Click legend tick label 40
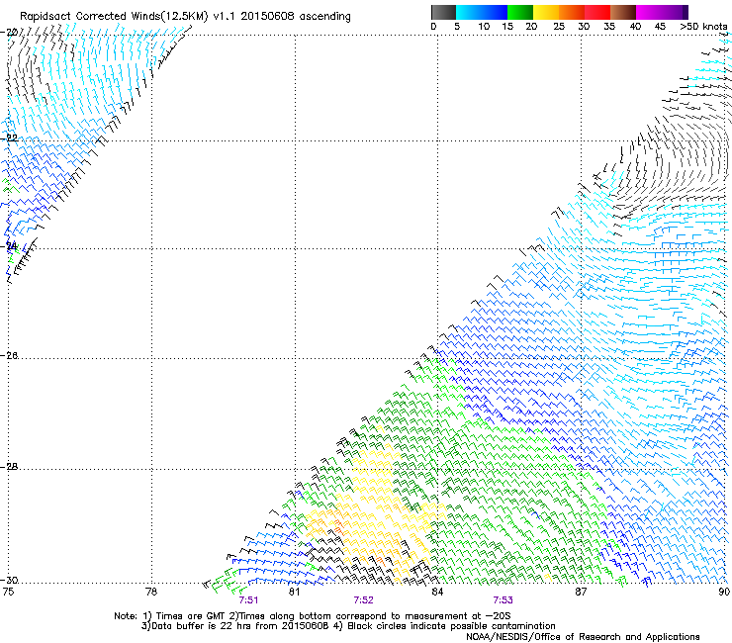732x643 pixels. [x=635, y=27]
